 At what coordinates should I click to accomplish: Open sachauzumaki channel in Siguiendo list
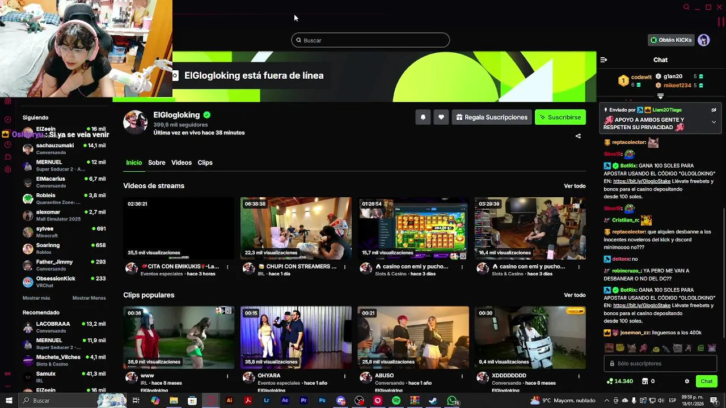[64, 149]
